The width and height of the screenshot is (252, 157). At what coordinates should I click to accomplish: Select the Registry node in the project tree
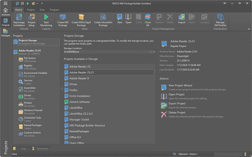(x=28, y=66)
